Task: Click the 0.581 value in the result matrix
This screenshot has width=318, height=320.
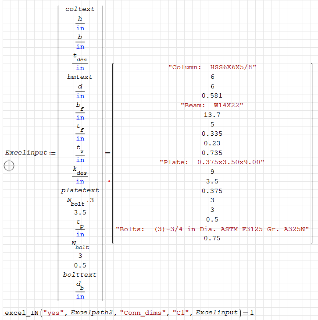Action: tap(212, 95)
